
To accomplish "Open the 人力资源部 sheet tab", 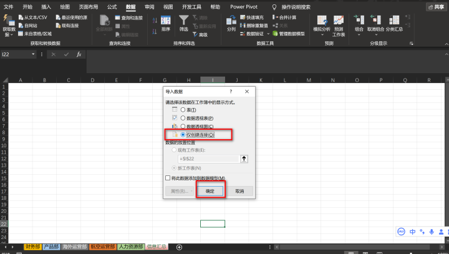I will [x=131, y=247].
